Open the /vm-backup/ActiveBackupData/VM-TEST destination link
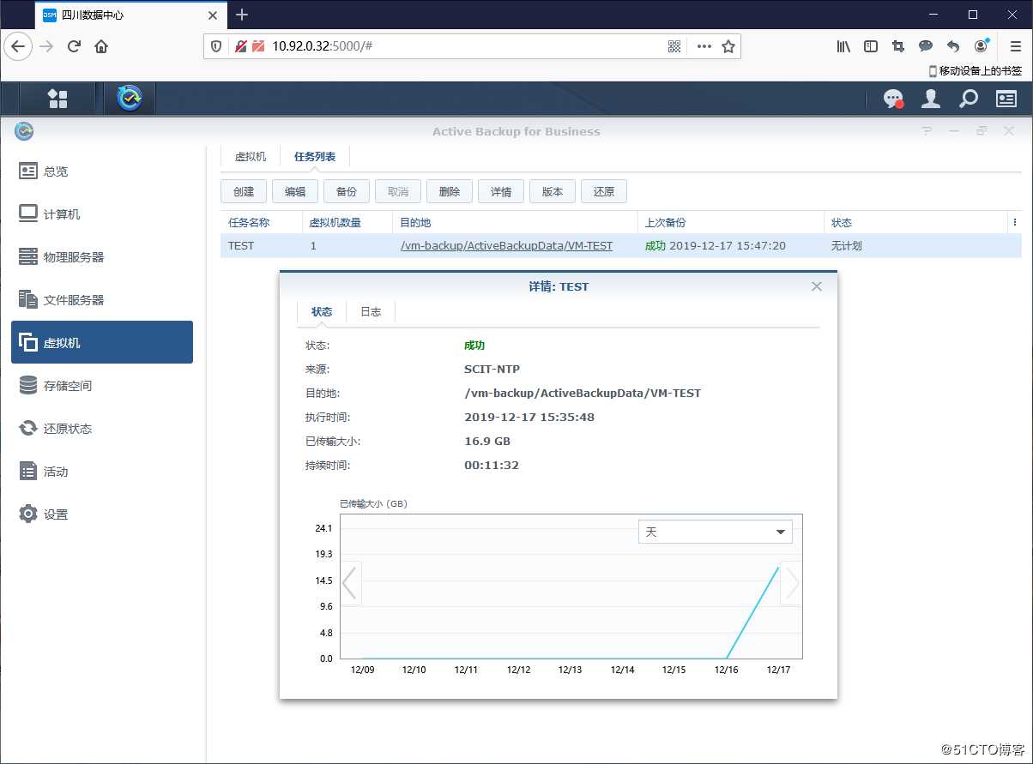1033x764 pixels. coord(506,245)
